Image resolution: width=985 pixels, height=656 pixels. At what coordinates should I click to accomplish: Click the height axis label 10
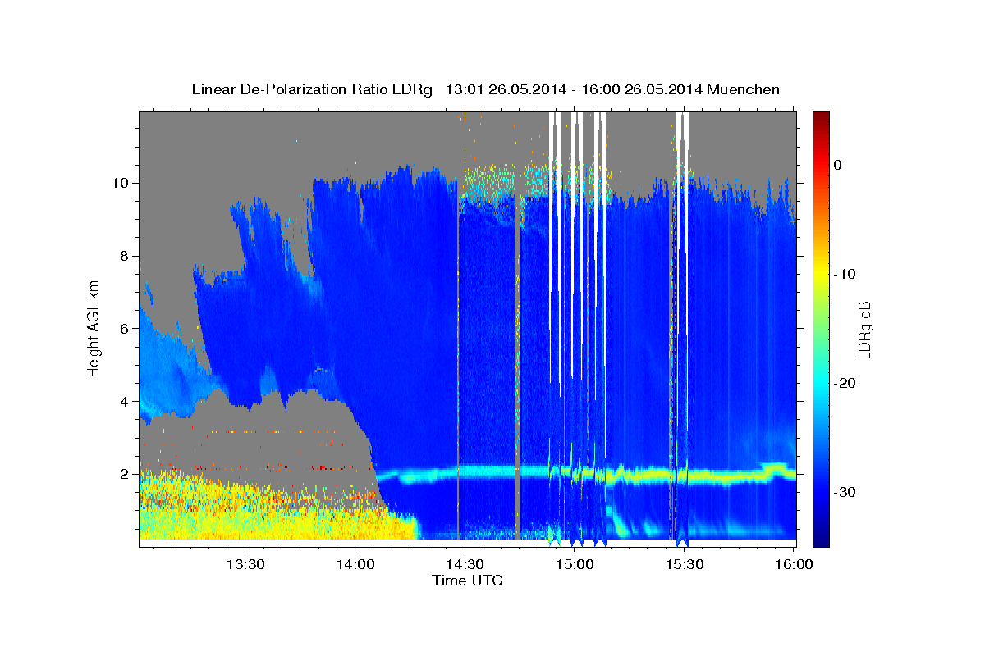click(x=121, y=182)
